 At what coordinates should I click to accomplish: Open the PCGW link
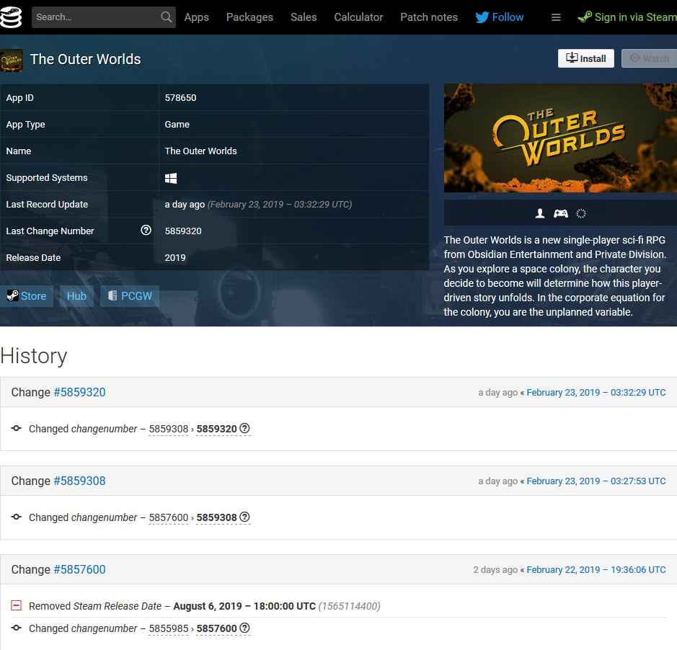(x=129, y=296)
